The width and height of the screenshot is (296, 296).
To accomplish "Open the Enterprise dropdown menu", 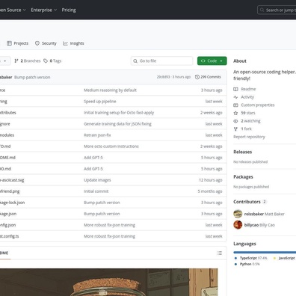I will point(44,10).
